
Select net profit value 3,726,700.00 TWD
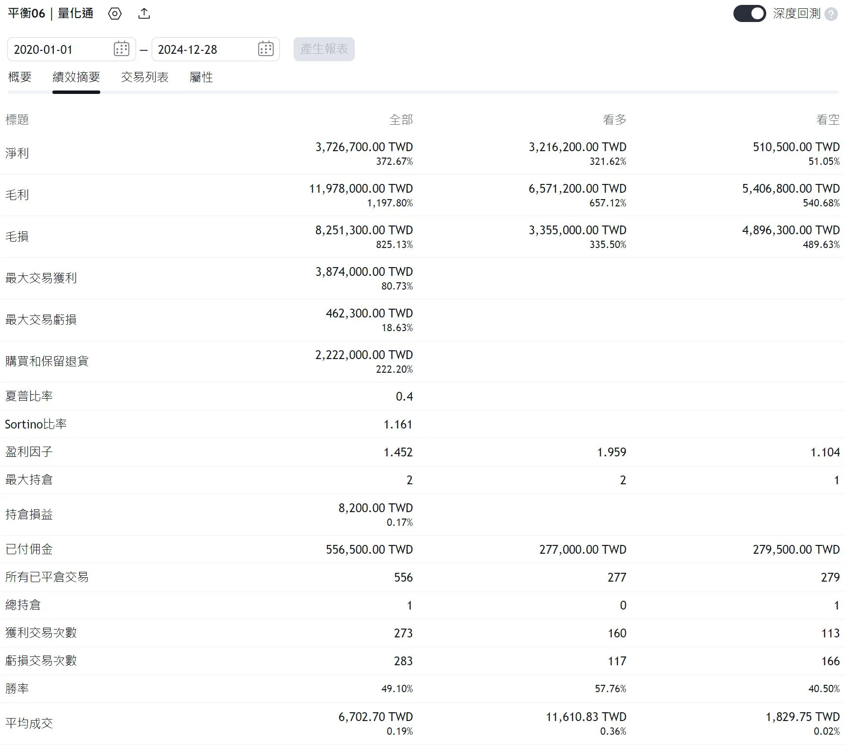364,147
